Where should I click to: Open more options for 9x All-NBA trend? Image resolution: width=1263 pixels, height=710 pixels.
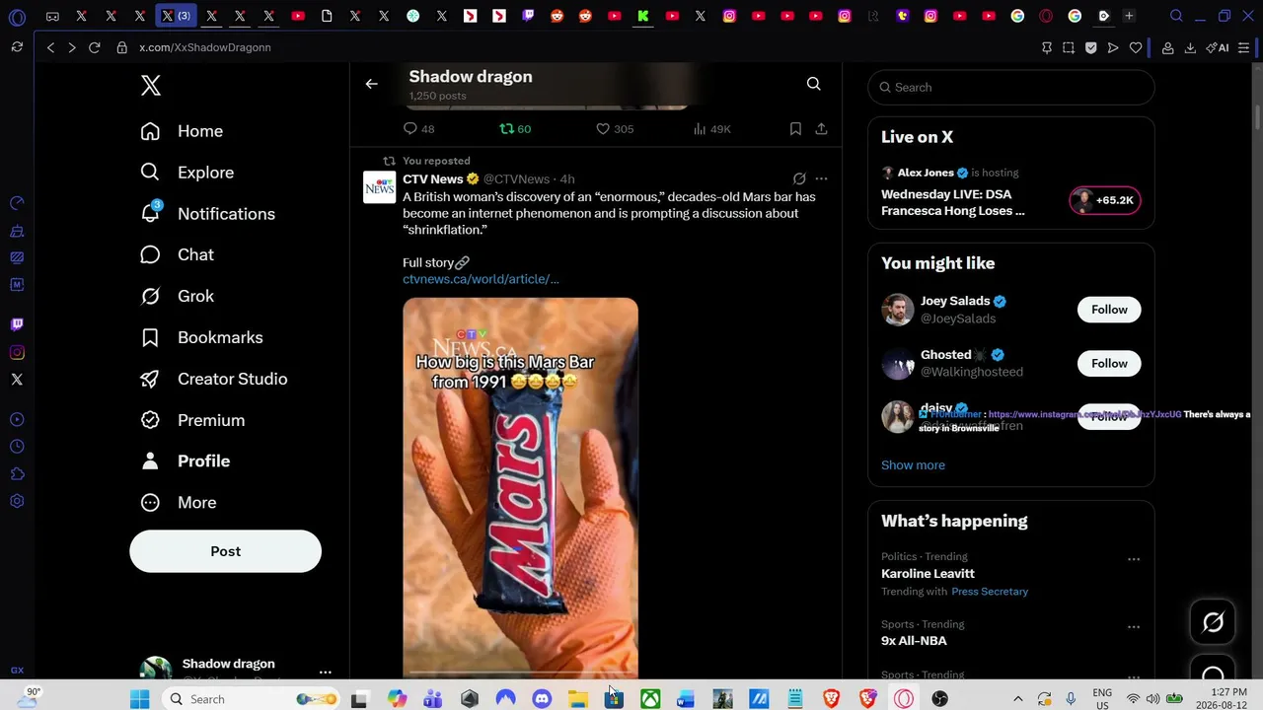[1134, 626]
